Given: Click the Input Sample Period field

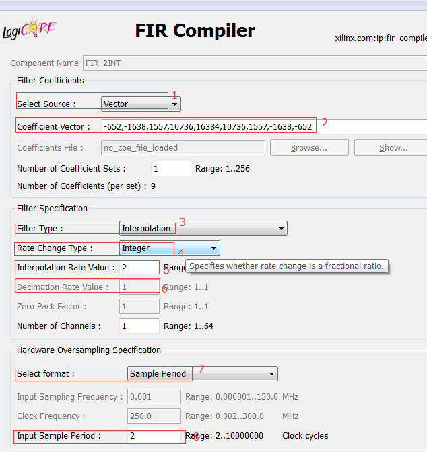Looking at the screenshot, I should [x=154, y=435].
